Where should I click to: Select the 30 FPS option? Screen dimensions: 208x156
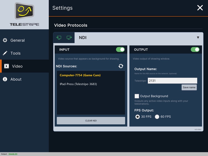click(x=138, y=117)
